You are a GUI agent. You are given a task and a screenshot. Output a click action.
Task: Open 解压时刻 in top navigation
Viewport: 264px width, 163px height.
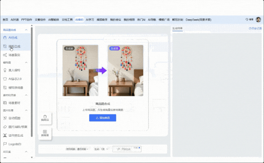[177, 20]
